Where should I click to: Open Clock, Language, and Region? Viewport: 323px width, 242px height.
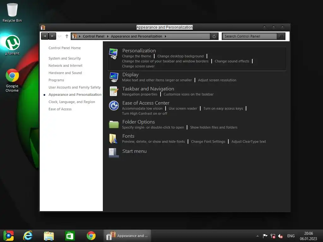(x=72, y=102)
